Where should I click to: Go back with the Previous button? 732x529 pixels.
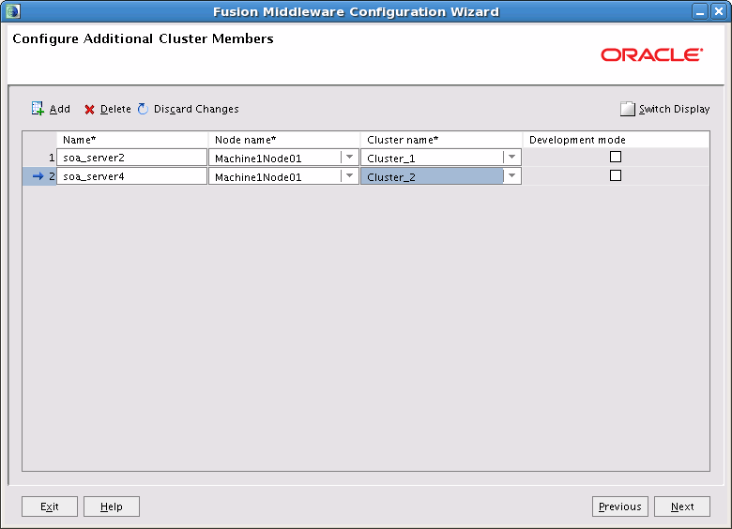[620, 506]
